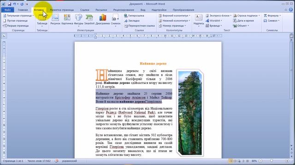Viewport: 295px width, 165px height.
Task: Open Номер страницы page number dropdown
Action: pos(172,26)
